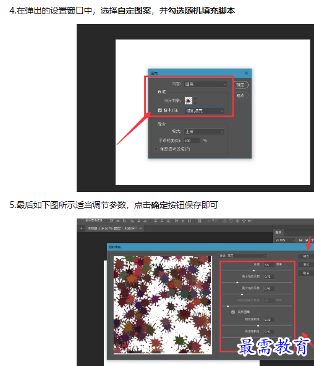This screenshot has width=314, height=366.
Task: Adjust the maximum scale factor slider
Action: tap(242, 294)
